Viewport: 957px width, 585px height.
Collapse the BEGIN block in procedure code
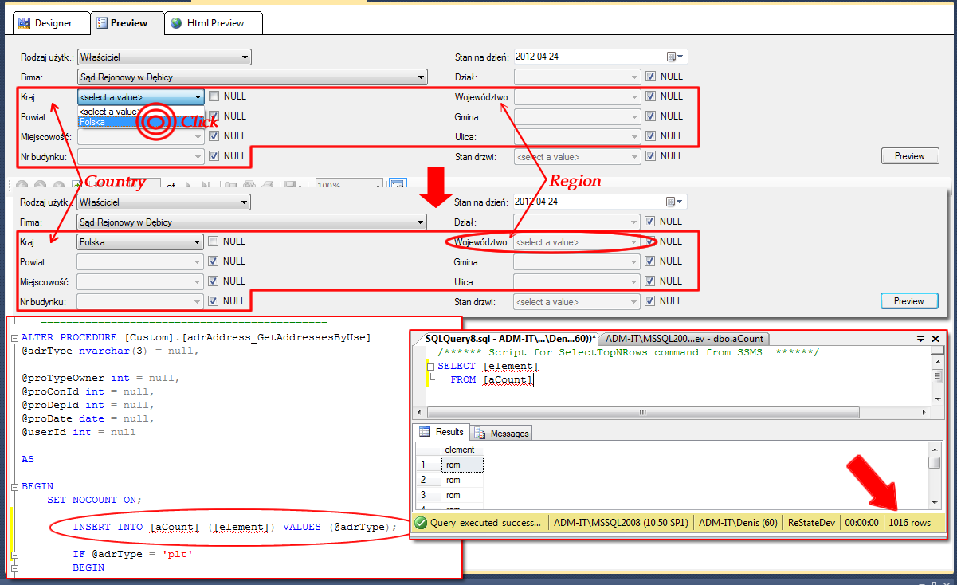pos(14,486)
